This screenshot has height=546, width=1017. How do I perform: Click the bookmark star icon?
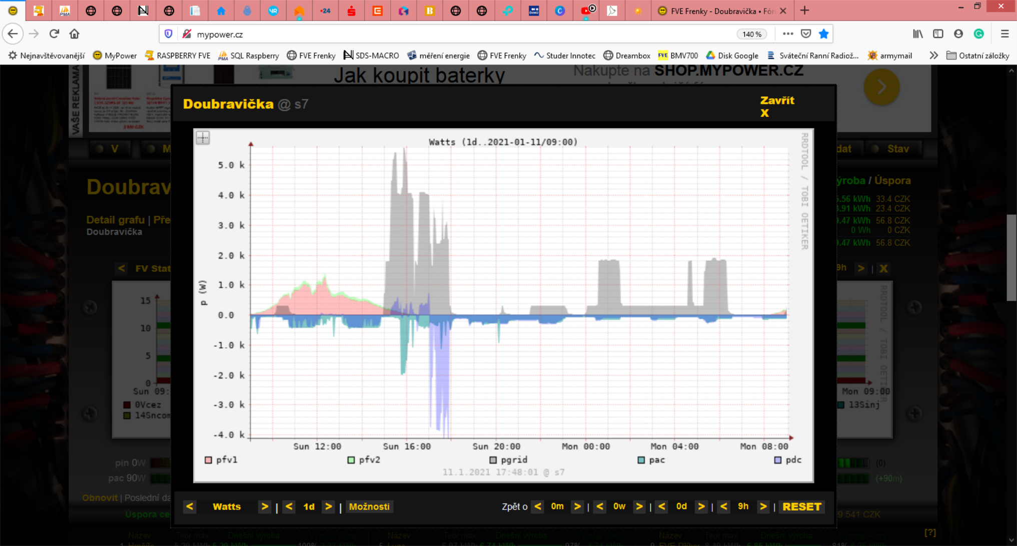[x=823, y=34]
